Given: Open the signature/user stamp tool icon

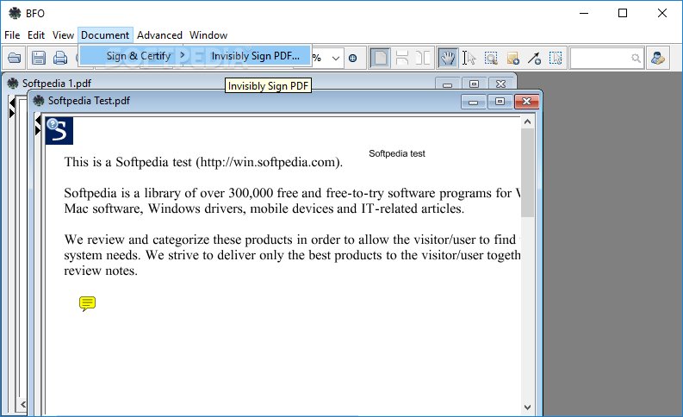Looking at the screenshot, I should click(x=658, y=58).
